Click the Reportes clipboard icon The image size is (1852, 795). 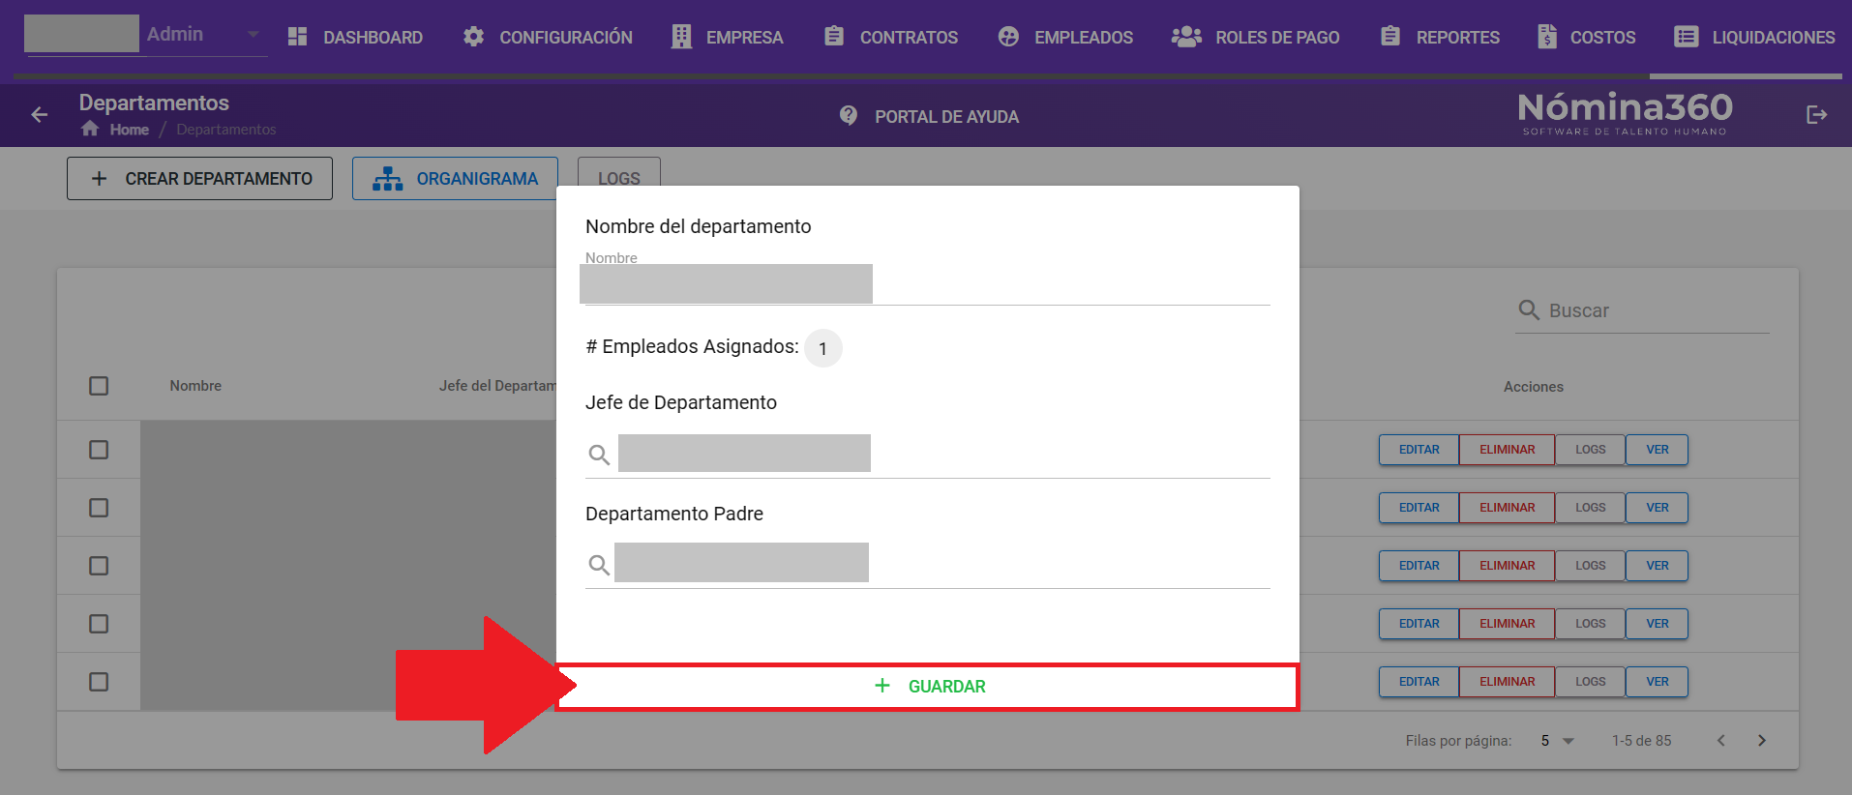click(1390, 37)
